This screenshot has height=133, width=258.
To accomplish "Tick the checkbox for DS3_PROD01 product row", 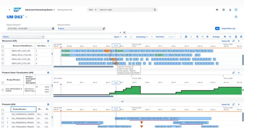I will tap(3, 118).
